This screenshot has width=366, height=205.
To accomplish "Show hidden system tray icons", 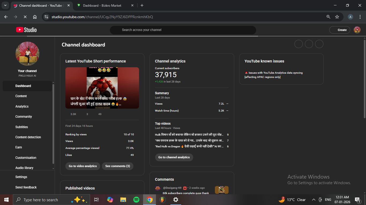I will click(x=313, y=200).
